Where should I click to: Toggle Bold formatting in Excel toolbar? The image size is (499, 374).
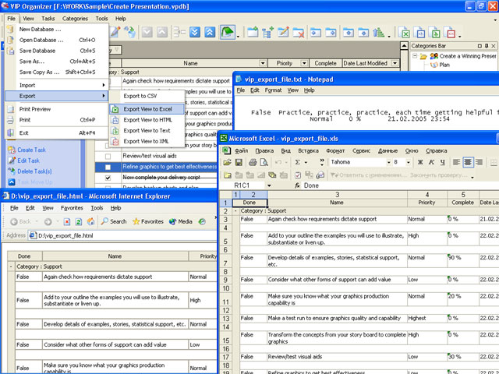point(420,162)
